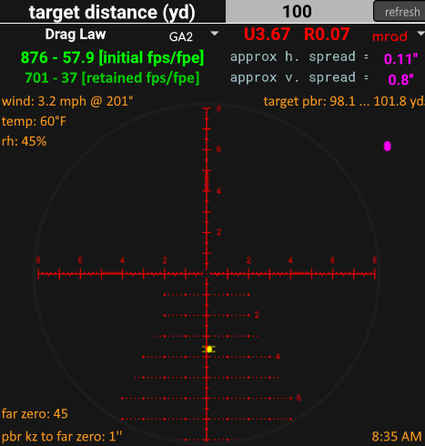
Task: Click 'wind: 3.2 mph @ 201°' text
Action: (67, 101)
